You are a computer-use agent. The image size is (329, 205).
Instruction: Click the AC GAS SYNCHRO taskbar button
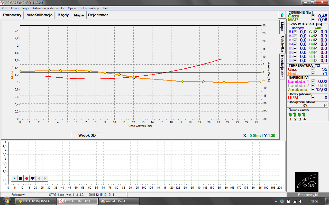click(77, 201)
